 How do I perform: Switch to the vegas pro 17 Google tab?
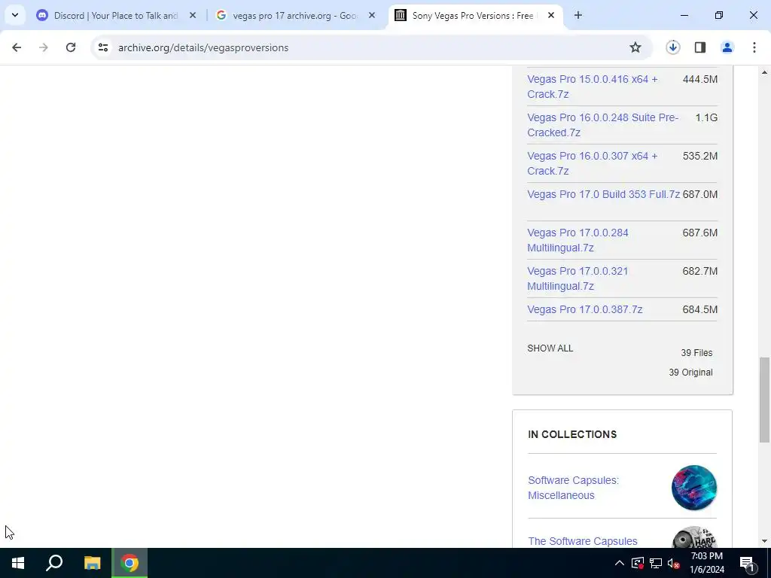(x=294, y=16)
